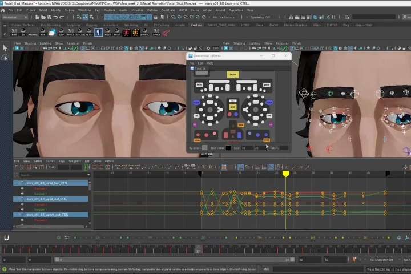Toggle mute on R_uplid_out Translate Y channel
The image size is (411, 274).
pos(22,209)
